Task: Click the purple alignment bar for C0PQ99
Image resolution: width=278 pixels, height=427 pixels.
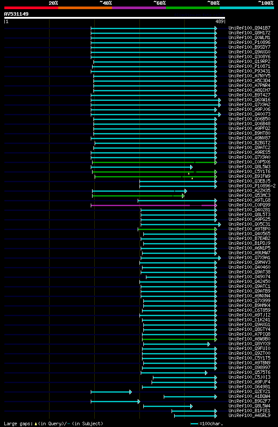Action: click(154, 205)
